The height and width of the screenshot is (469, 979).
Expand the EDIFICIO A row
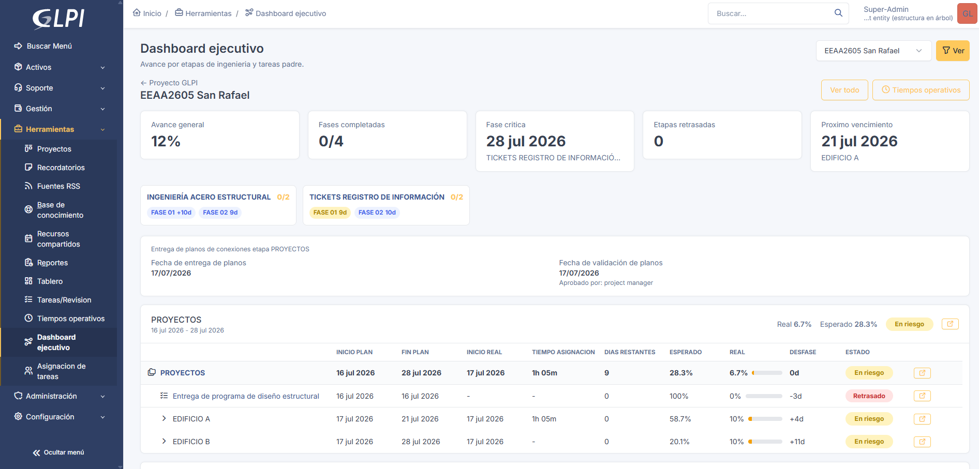click(x=164, y=418)
